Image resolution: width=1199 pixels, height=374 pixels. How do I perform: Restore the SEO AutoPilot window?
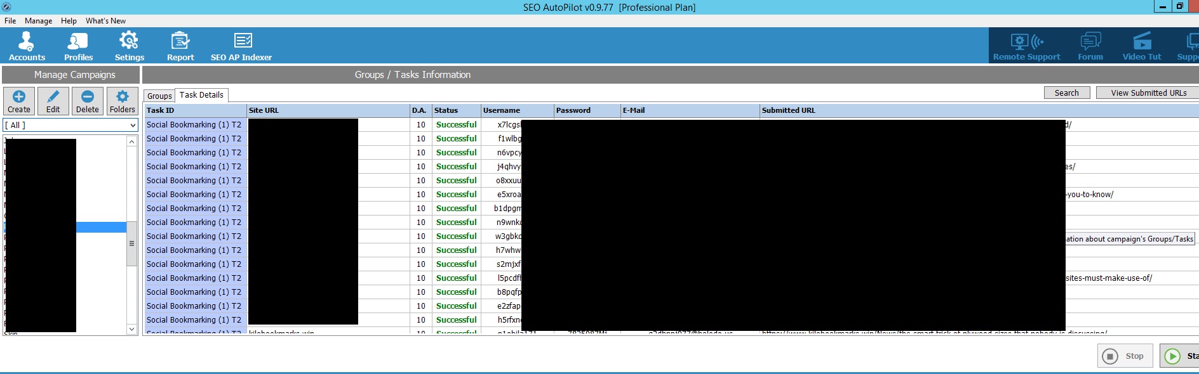coord(1179,7)
